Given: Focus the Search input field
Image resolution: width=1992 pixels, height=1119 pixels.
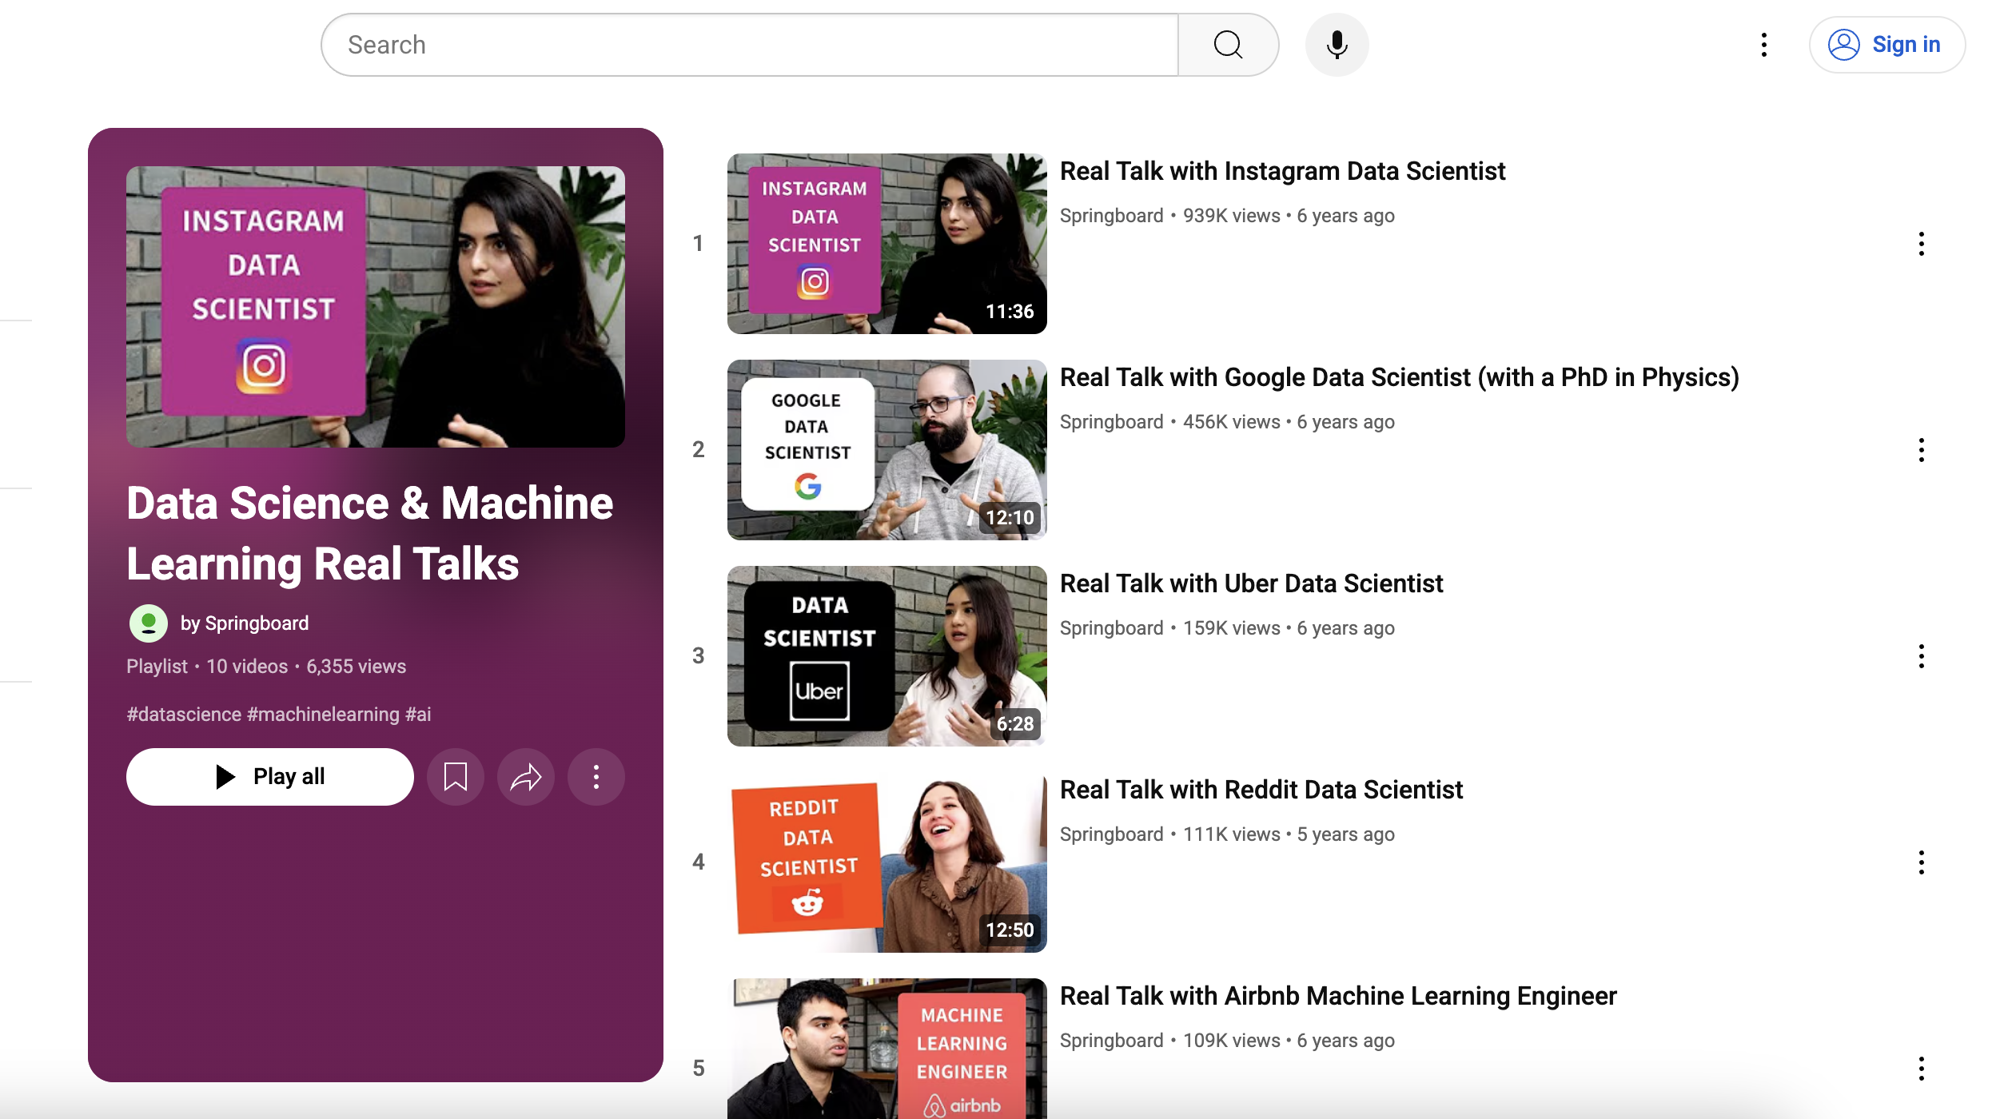Looking at the screenshot, I should click(x=750, y=45).
